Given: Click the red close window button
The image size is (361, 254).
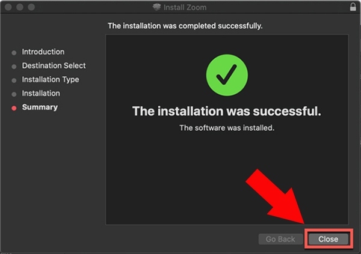Looking at the screenshot, I should tap(8, 7).
